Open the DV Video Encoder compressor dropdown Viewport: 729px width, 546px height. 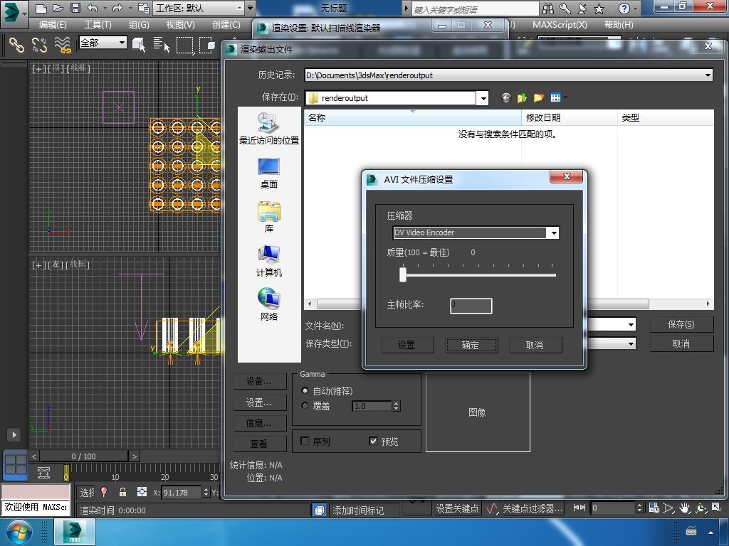point(554,233)
